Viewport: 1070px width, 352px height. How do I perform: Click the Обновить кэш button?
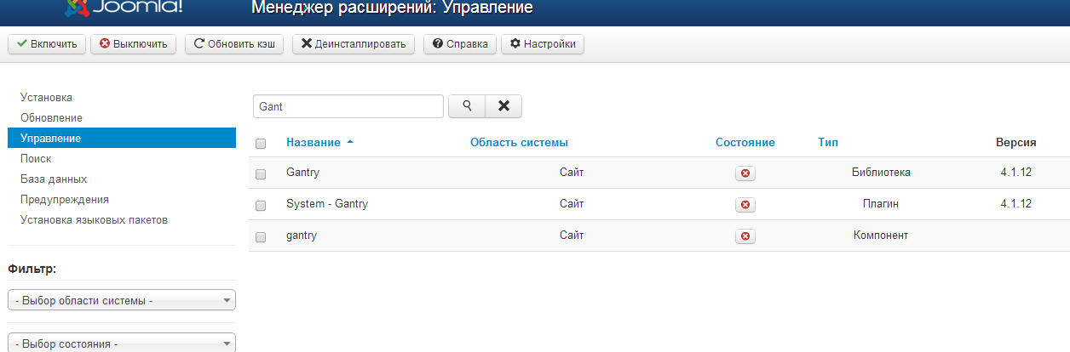[235, 44]
